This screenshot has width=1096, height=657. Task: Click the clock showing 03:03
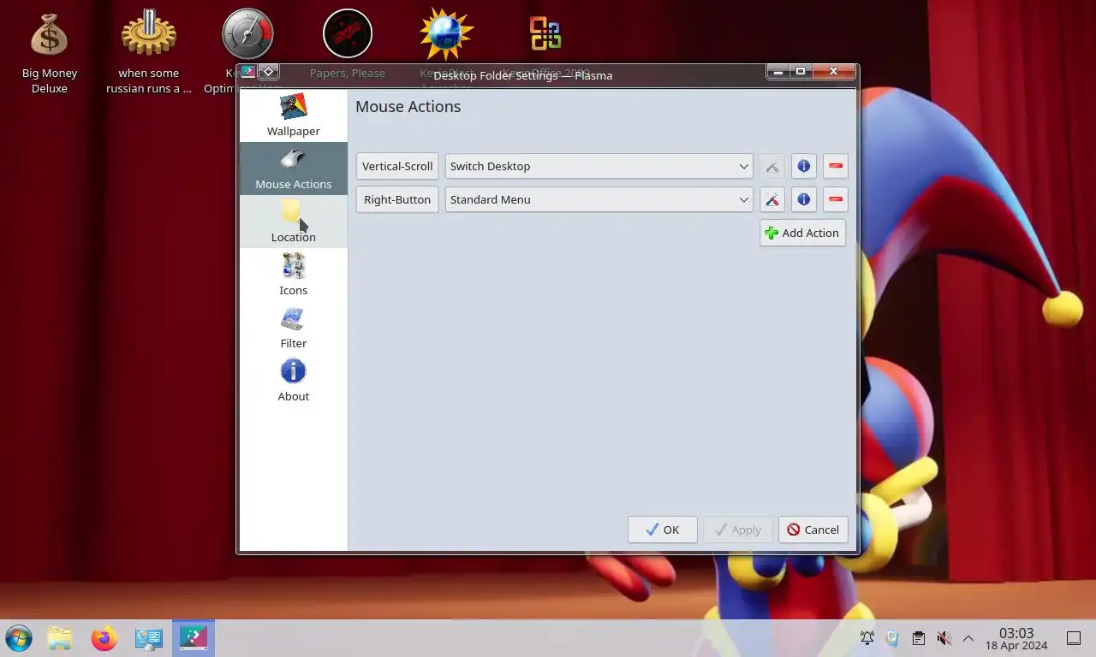click(x=1016, y=638)
